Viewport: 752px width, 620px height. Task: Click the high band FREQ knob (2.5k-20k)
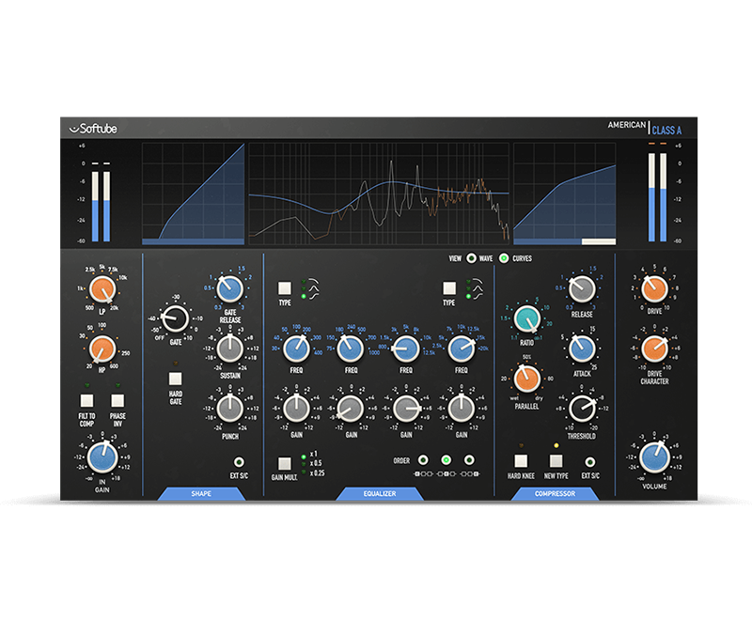coord(461,349)
